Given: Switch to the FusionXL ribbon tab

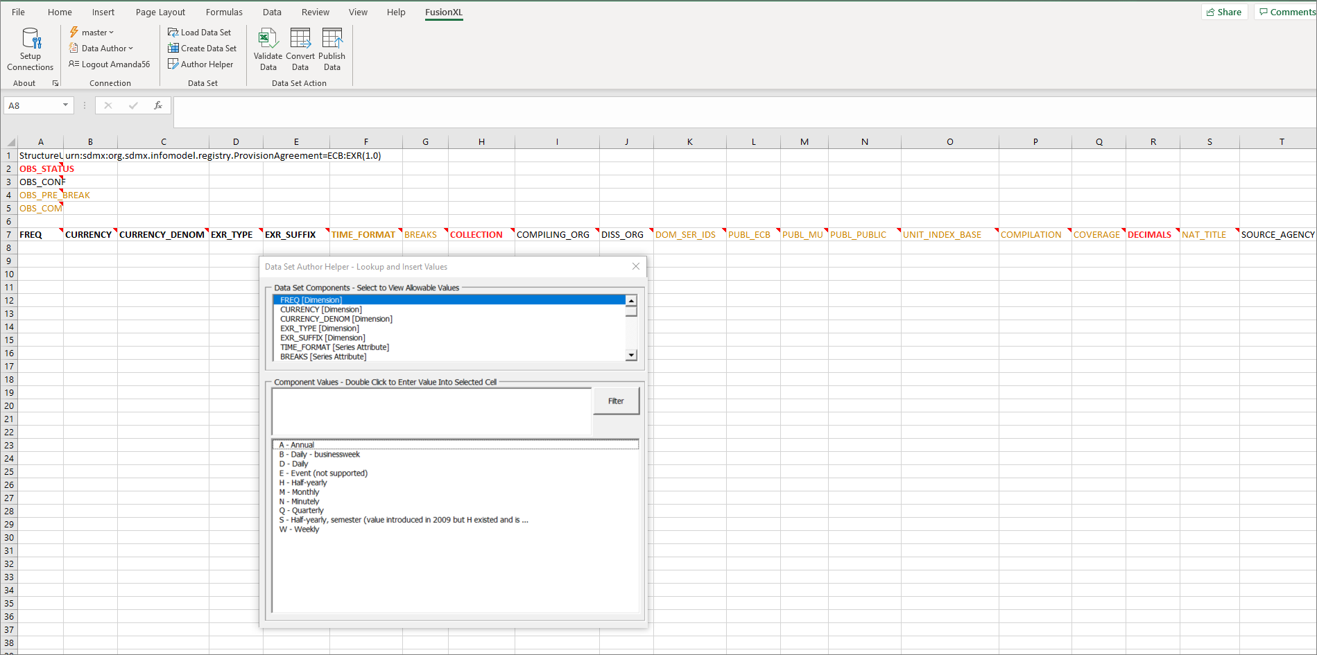Looking at the screenshot, I should pyautogui.click(x=444, y=12).
